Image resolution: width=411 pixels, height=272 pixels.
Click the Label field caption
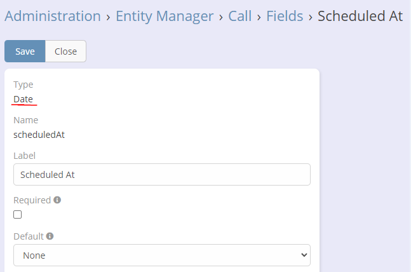click(x=24, y=156)
